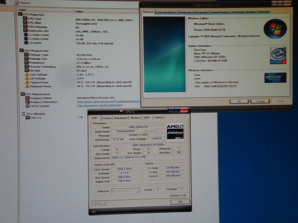Screen dimensions: 298x223
Task: Click the Core Speed value 1848.1 MHz
Action: pyautogui.click(x=124, y=169)
